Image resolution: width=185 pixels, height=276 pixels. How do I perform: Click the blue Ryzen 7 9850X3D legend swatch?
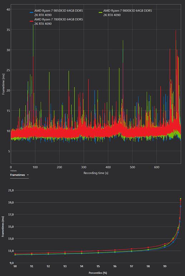point(31,13)
